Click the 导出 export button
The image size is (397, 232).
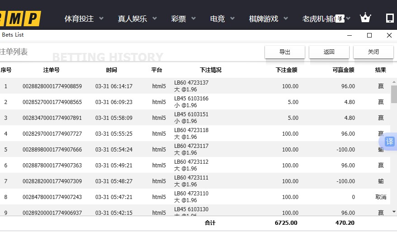pos(285,52)
